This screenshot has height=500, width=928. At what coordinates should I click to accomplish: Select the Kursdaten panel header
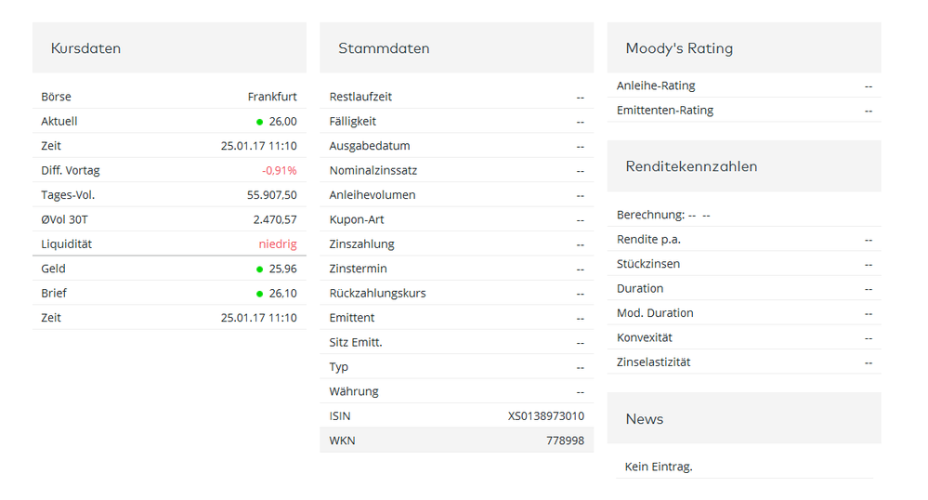85,48
